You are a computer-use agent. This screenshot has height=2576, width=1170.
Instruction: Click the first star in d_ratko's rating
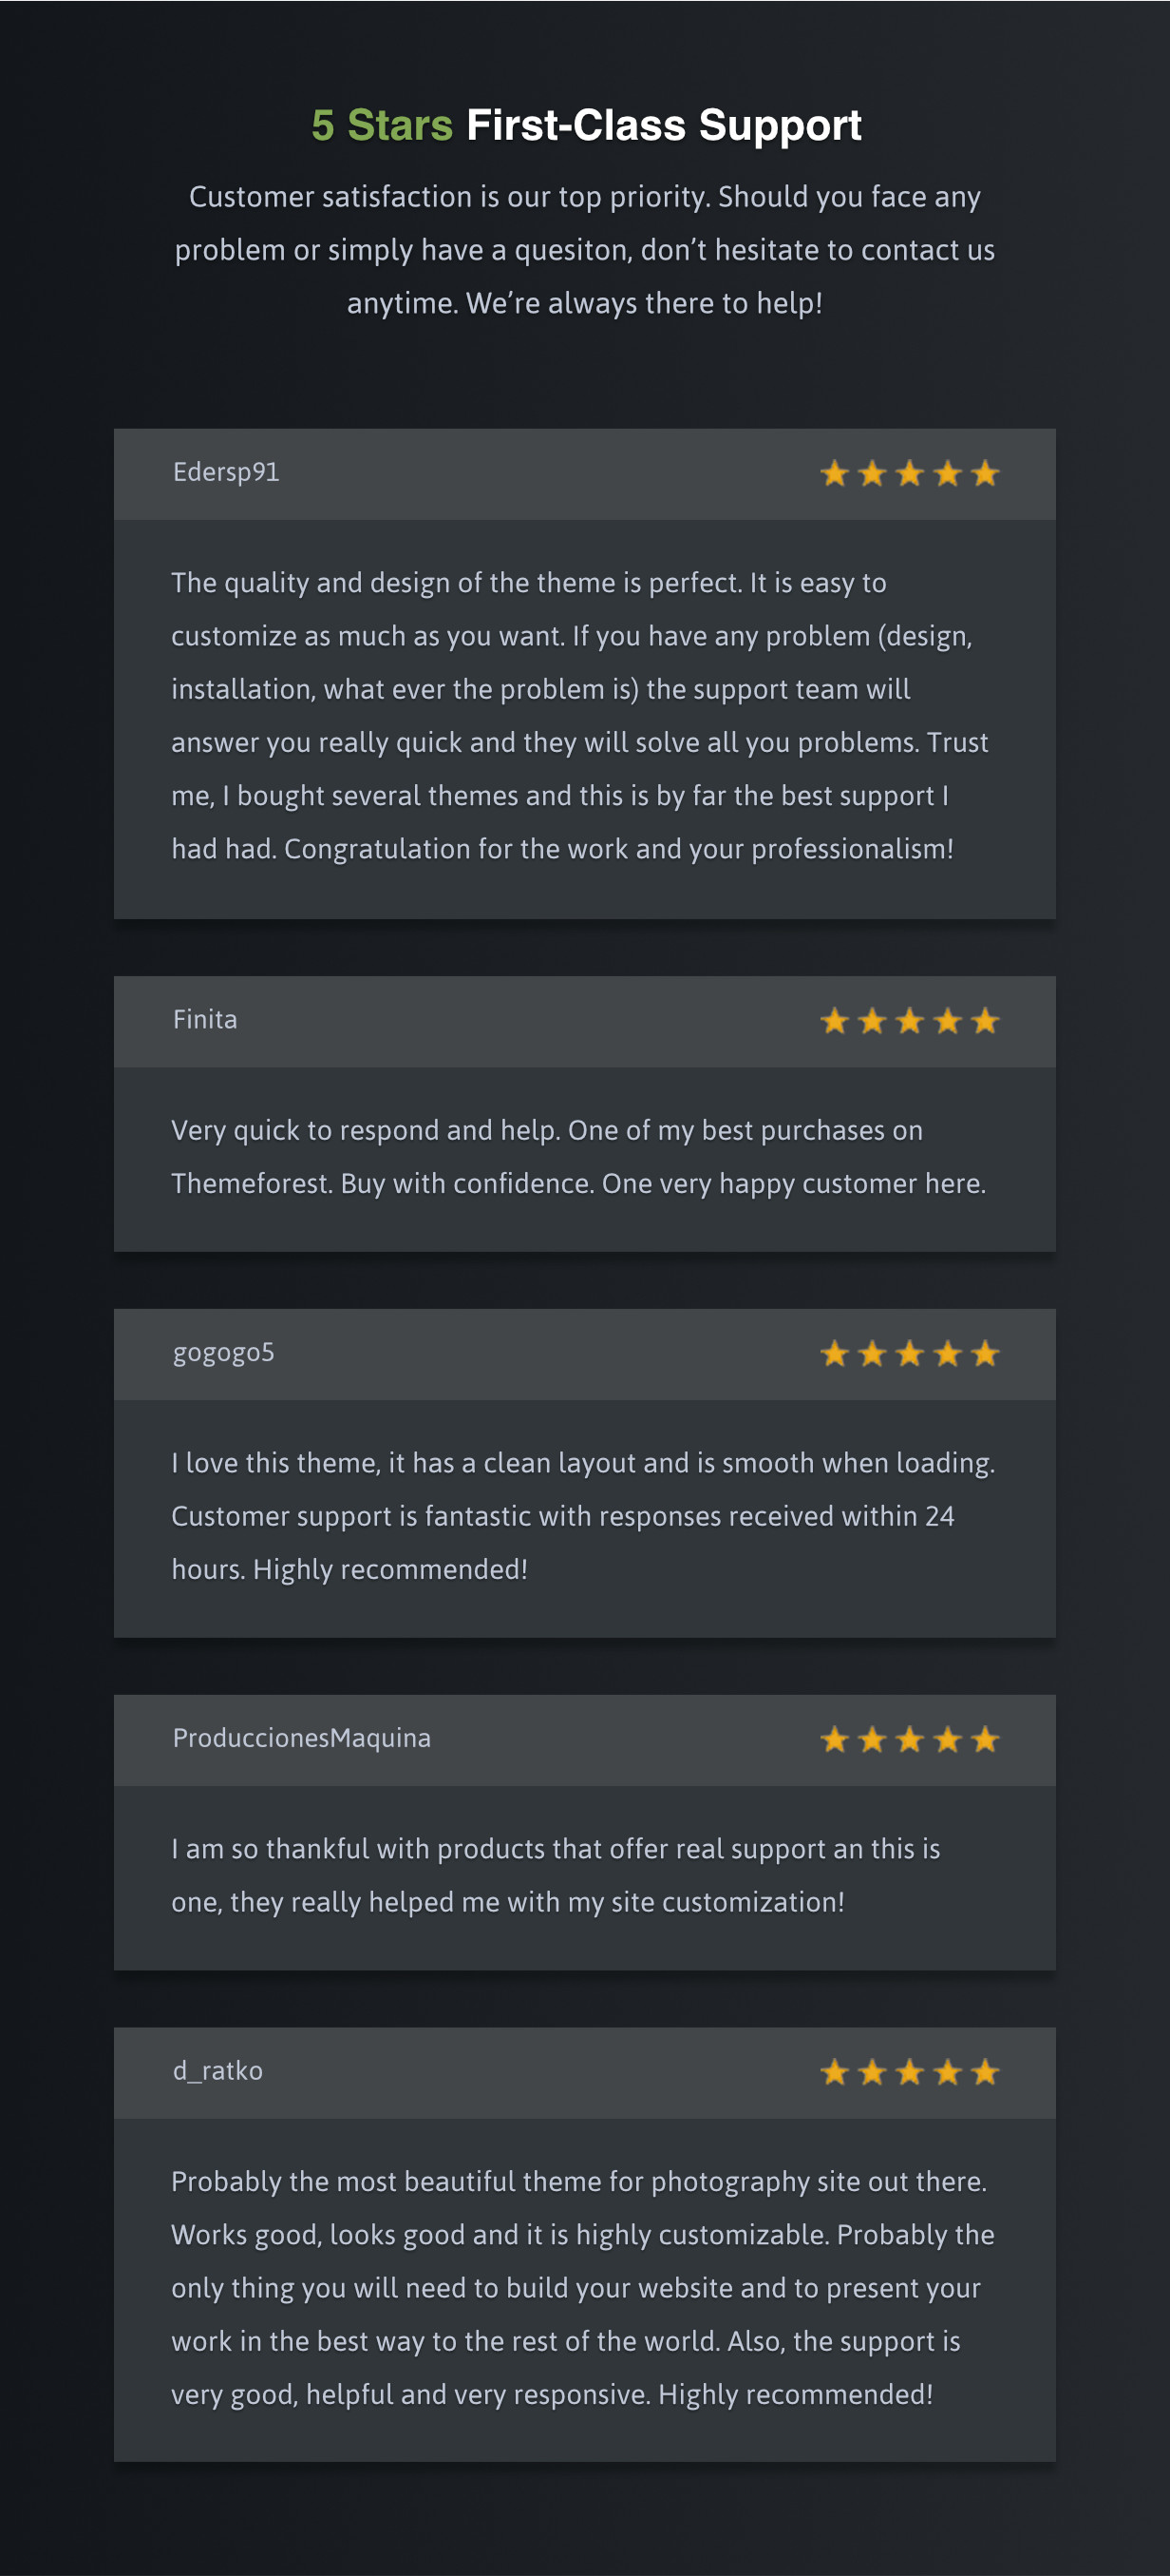click(x=834, y=2073)
